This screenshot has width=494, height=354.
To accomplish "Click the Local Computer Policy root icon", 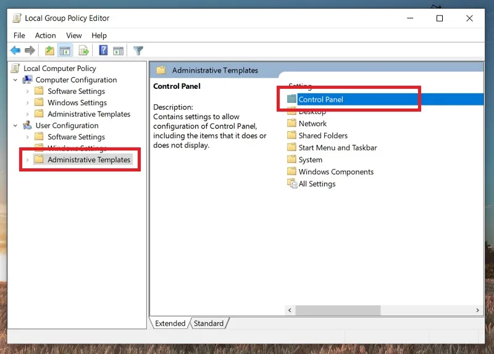I will point(15,68).
